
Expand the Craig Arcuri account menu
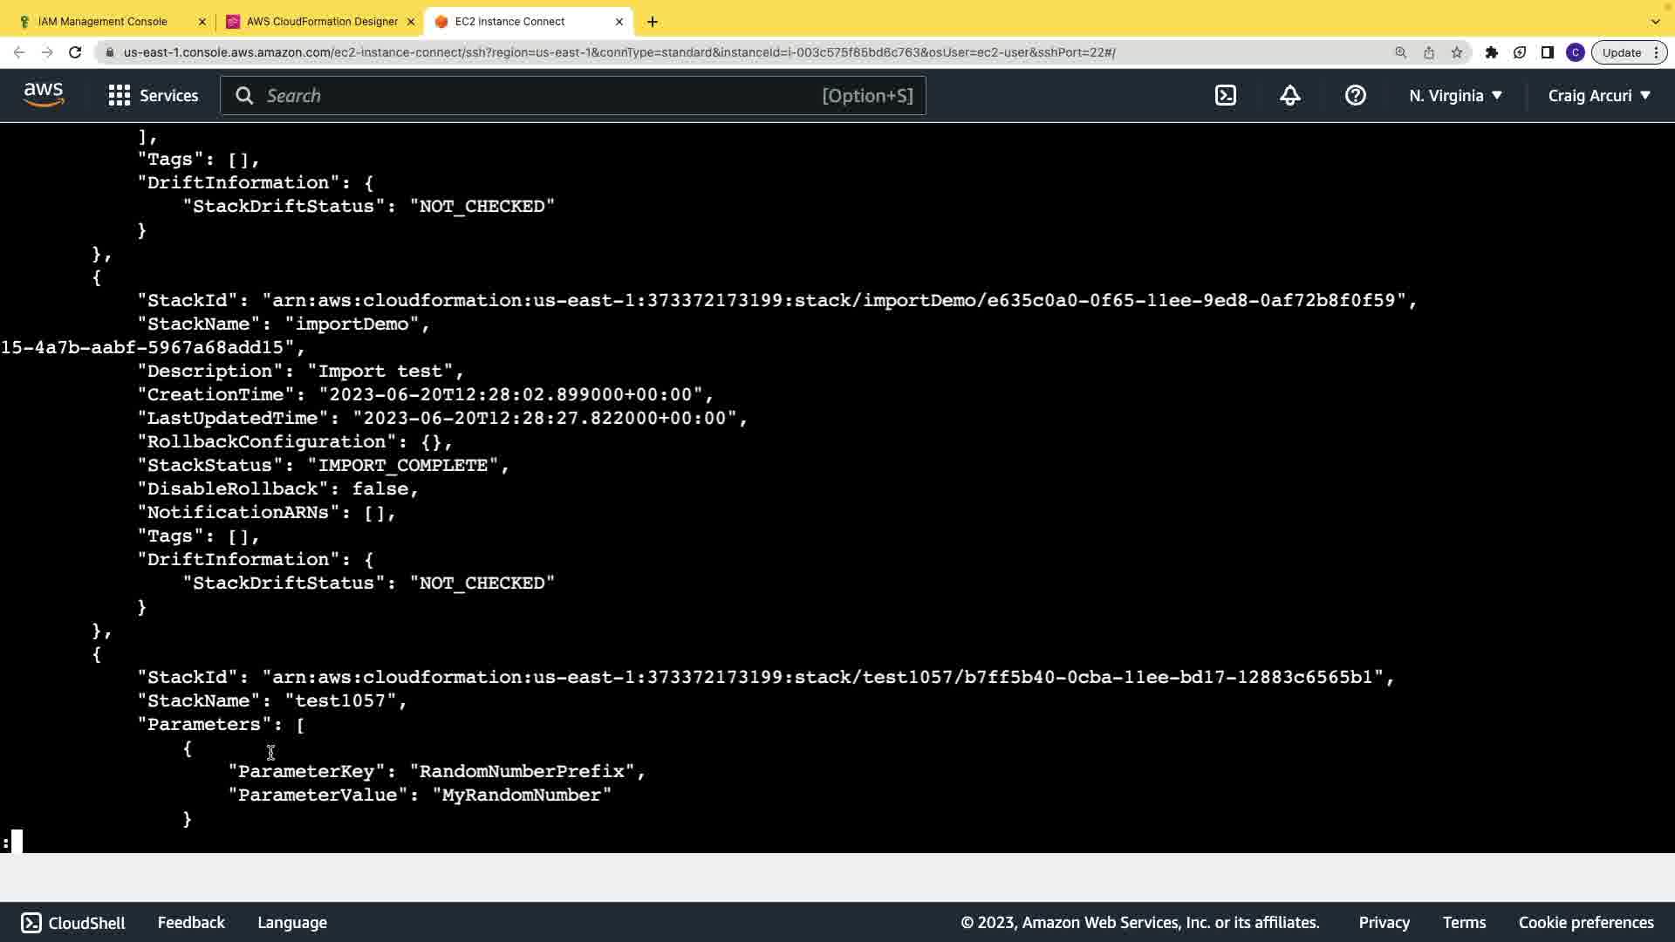1598,96
